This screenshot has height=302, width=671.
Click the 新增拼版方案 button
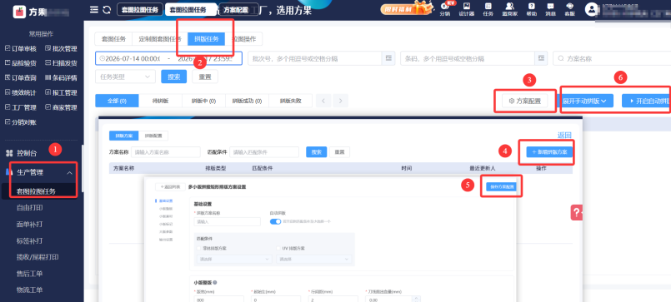549,151
